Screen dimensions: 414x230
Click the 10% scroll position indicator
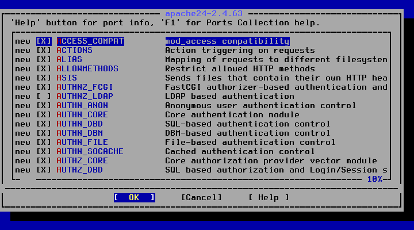click(x=375, y=179)
